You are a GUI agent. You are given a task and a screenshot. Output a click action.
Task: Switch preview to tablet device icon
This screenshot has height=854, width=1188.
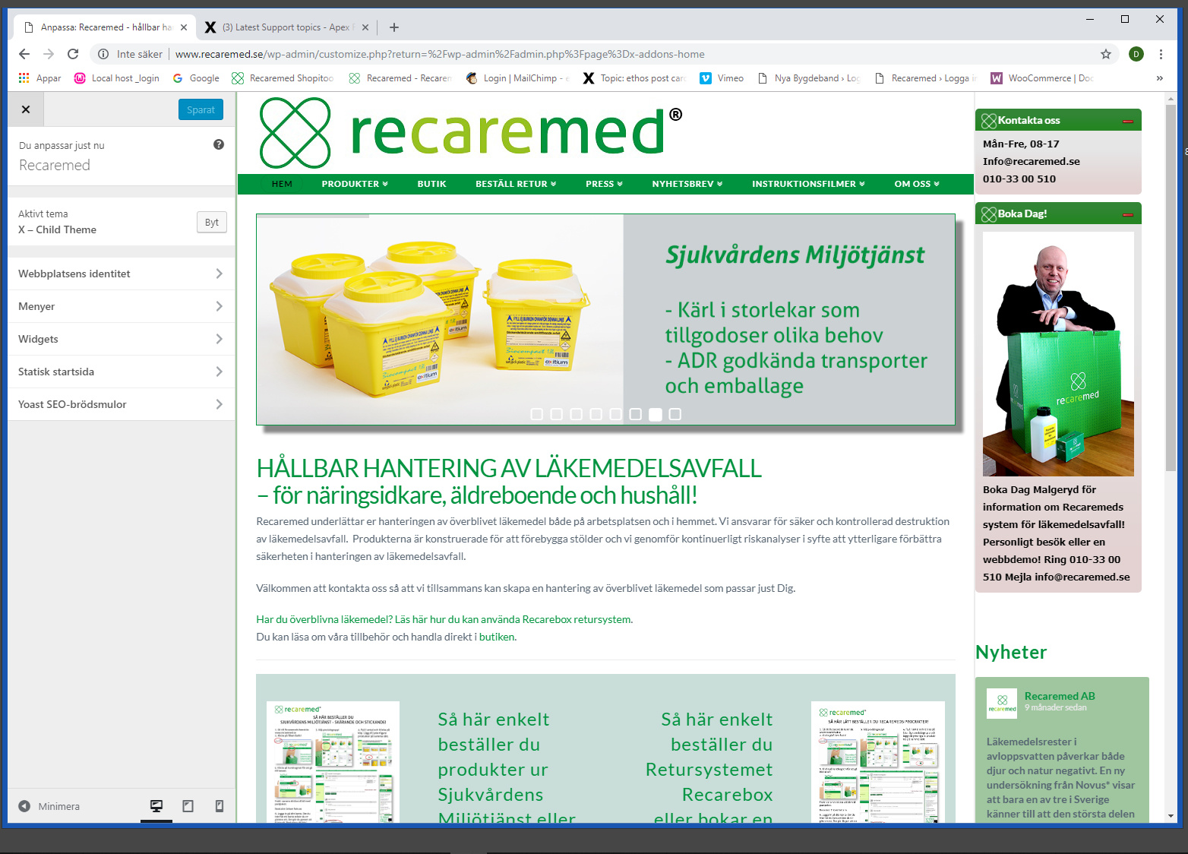click(188, 806)
